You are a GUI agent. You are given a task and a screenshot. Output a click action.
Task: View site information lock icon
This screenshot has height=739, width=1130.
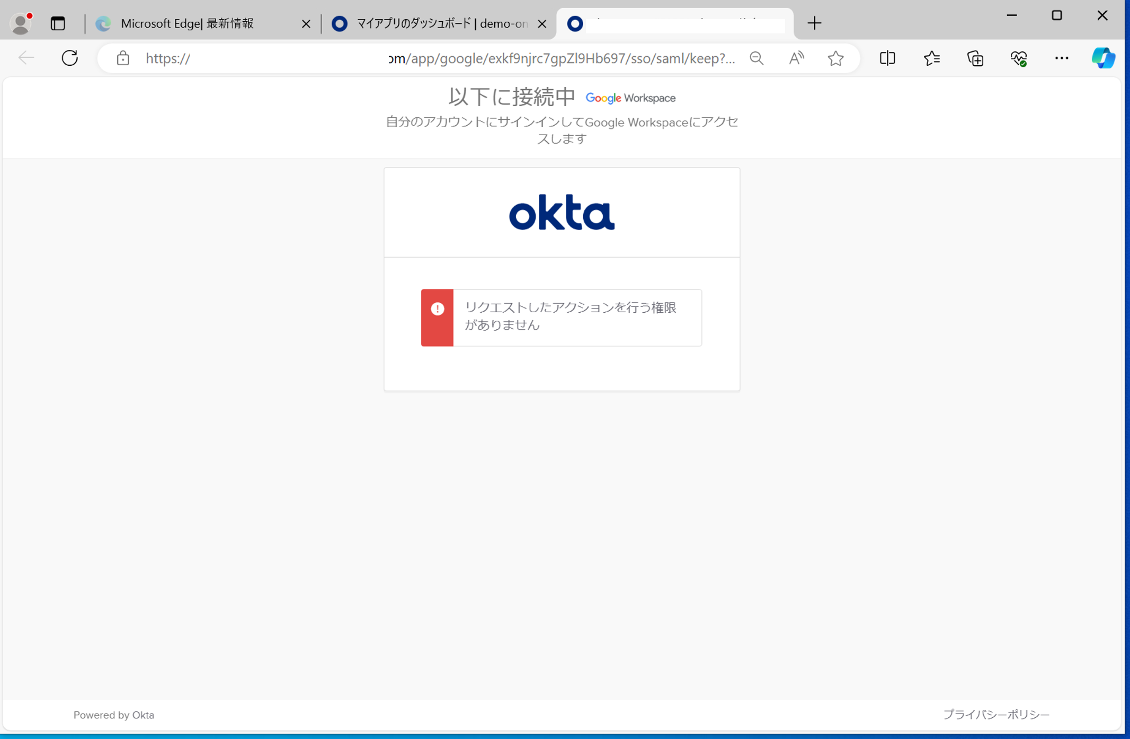[123, 58]
